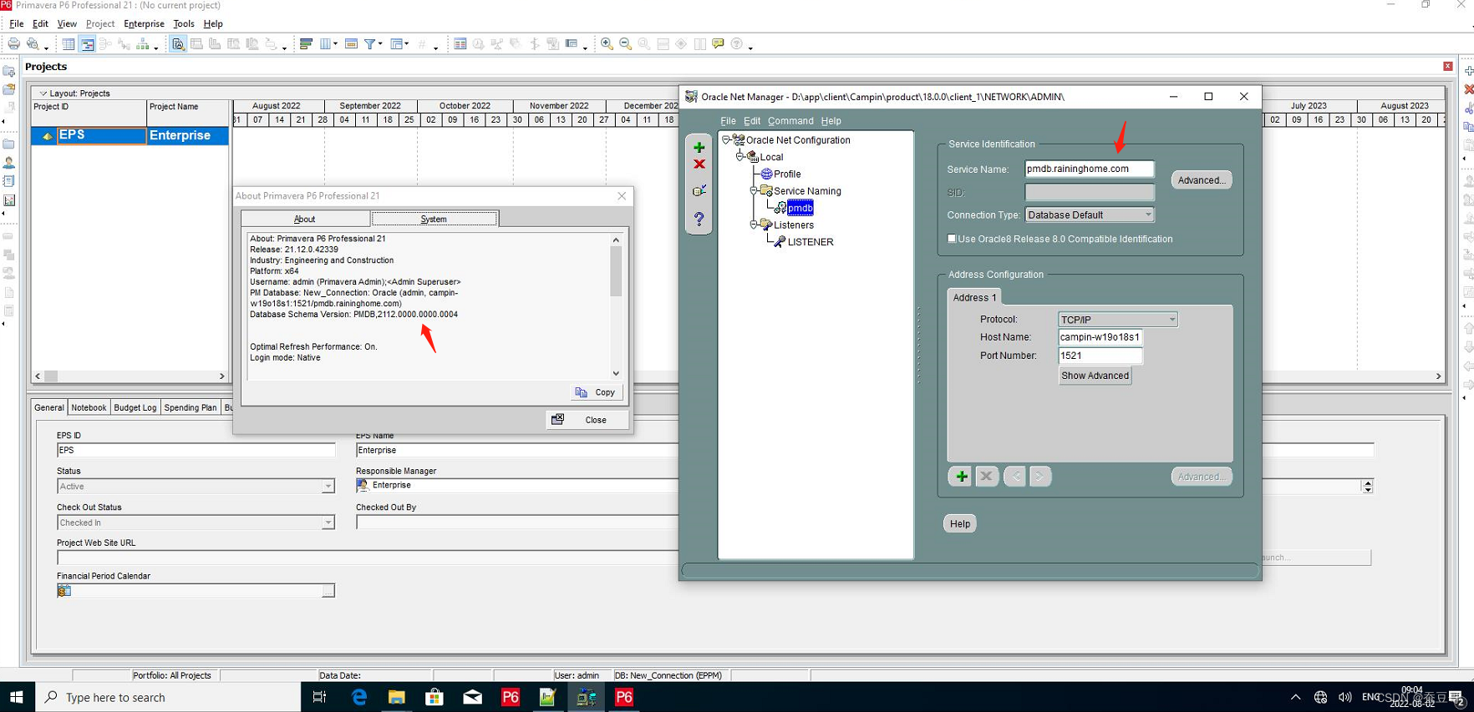Click the green plus Create icon beside the Net Manager tree
Image resolution: width=1474 pixels, height=712 pixels.
tap(699, 148)
